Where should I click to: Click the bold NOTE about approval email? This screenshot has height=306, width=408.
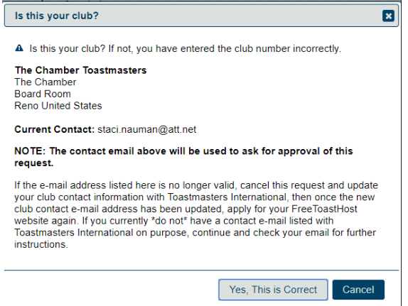pos(183,157)
